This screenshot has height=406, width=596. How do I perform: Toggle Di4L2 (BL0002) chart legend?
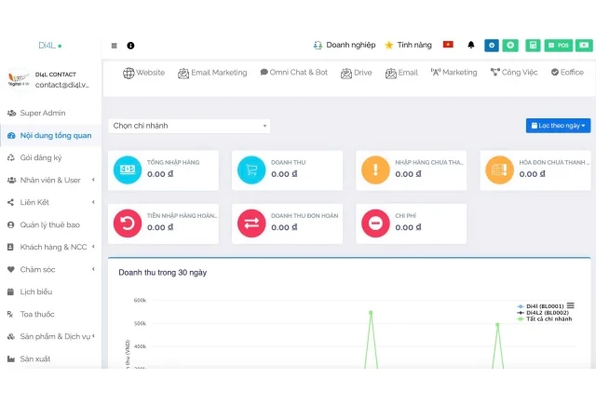543,313
